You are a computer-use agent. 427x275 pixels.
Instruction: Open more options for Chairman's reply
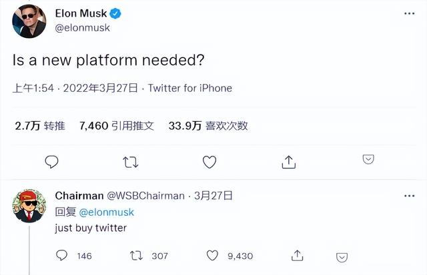click(x=408, y=196)
